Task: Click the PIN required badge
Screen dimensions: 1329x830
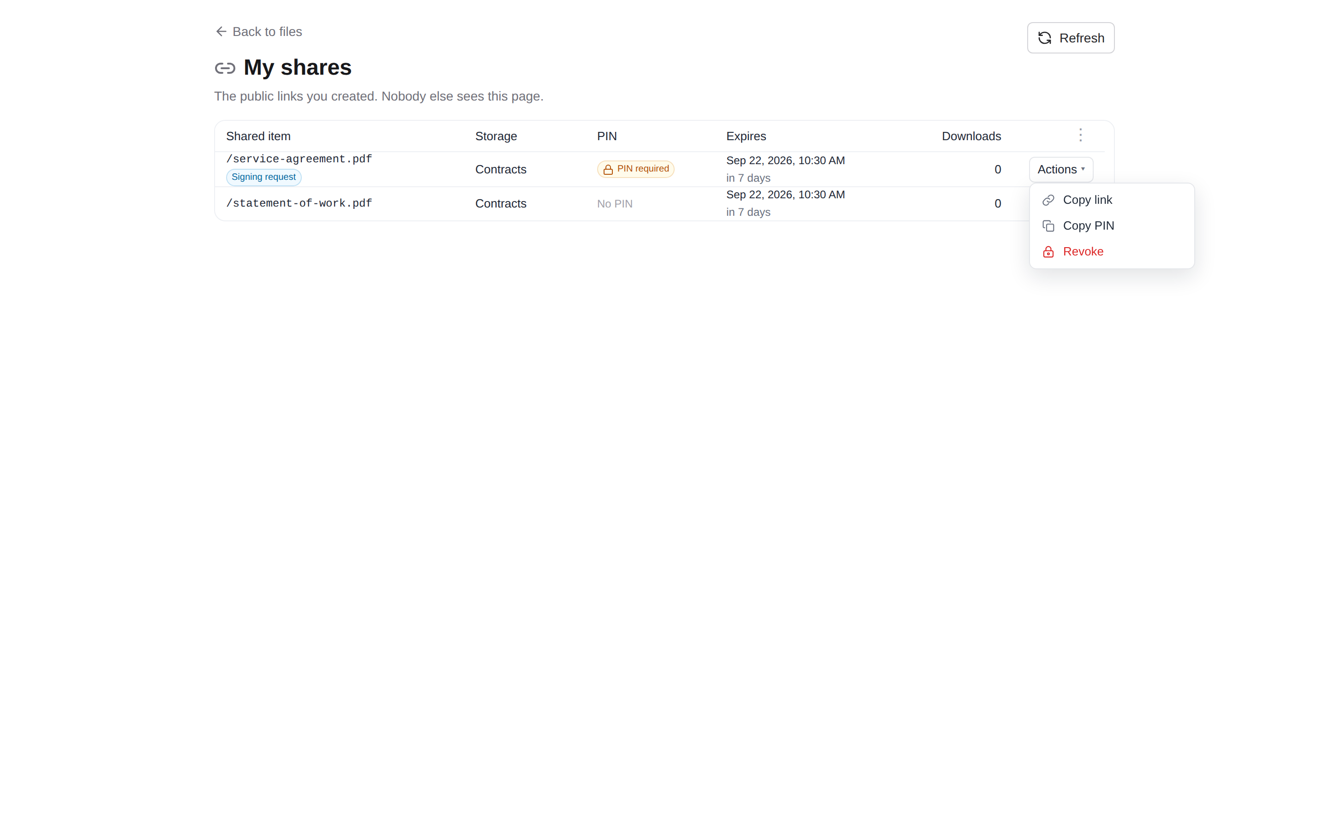Action: click(635, 169)
